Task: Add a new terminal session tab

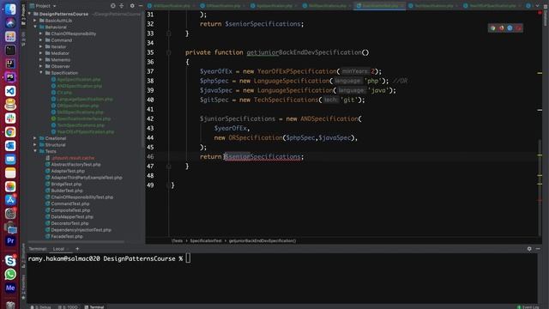Action: [77, 249]
